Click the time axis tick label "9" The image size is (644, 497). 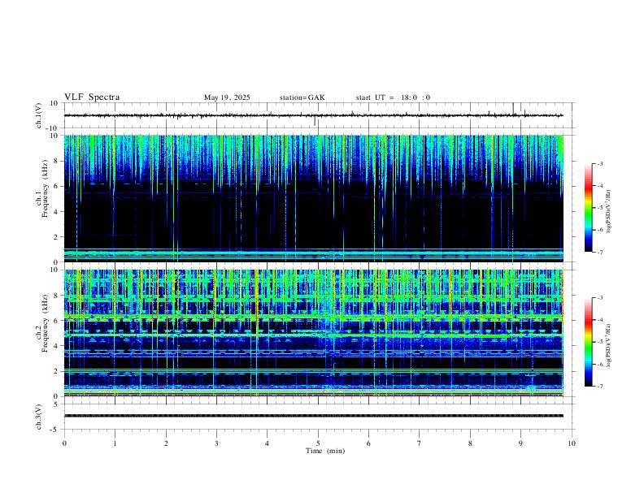point(520,443)
